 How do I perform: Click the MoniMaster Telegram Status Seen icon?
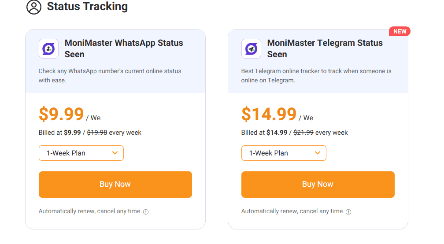point(251,49)
